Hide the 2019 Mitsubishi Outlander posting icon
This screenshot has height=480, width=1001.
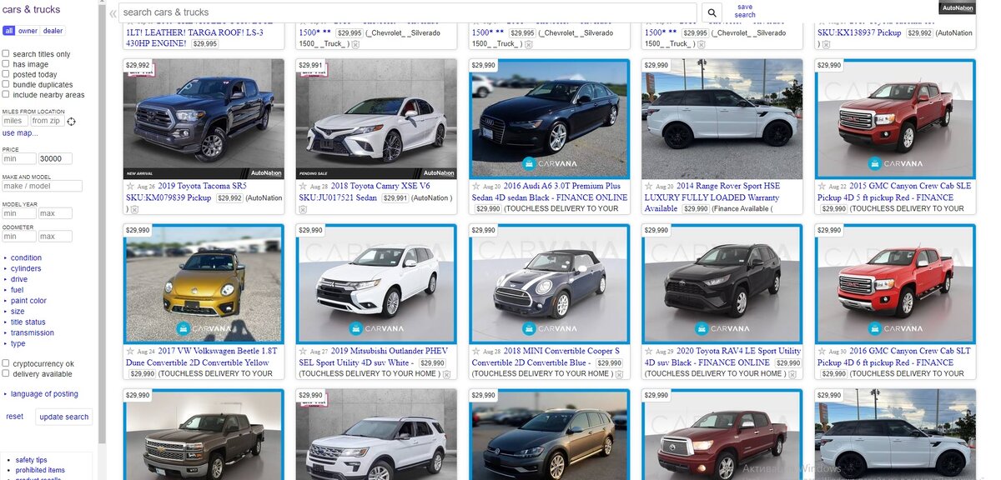446,374
